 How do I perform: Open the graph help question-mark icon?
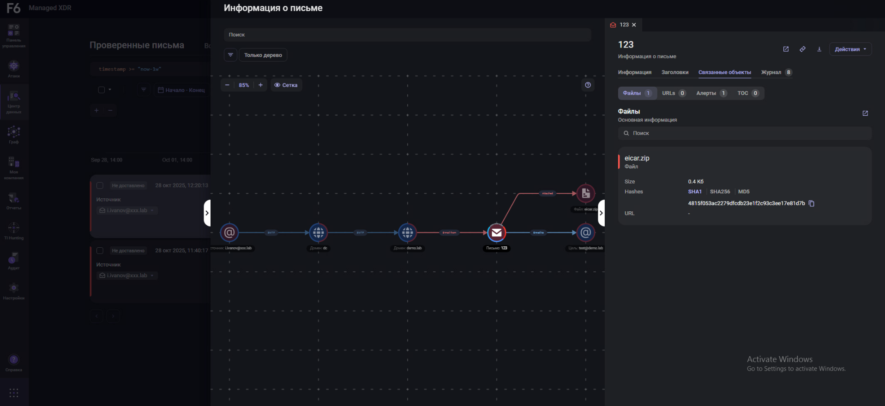588,85
